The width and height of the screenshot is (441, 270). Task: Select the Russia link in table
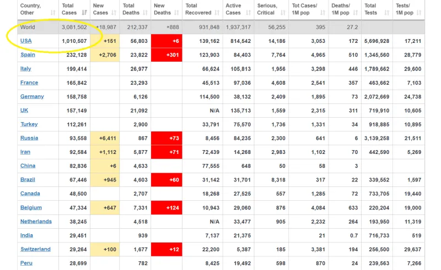point(29,138)
